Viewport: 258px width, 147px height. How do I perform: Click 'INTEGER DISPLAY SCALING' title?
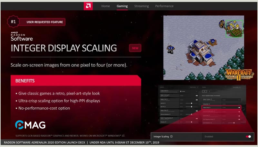pos(64,48)
